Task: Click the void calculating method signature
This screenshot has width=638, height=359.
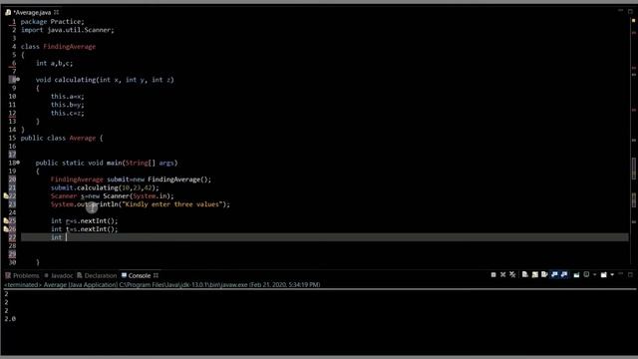Action: [x=105, y=80]
